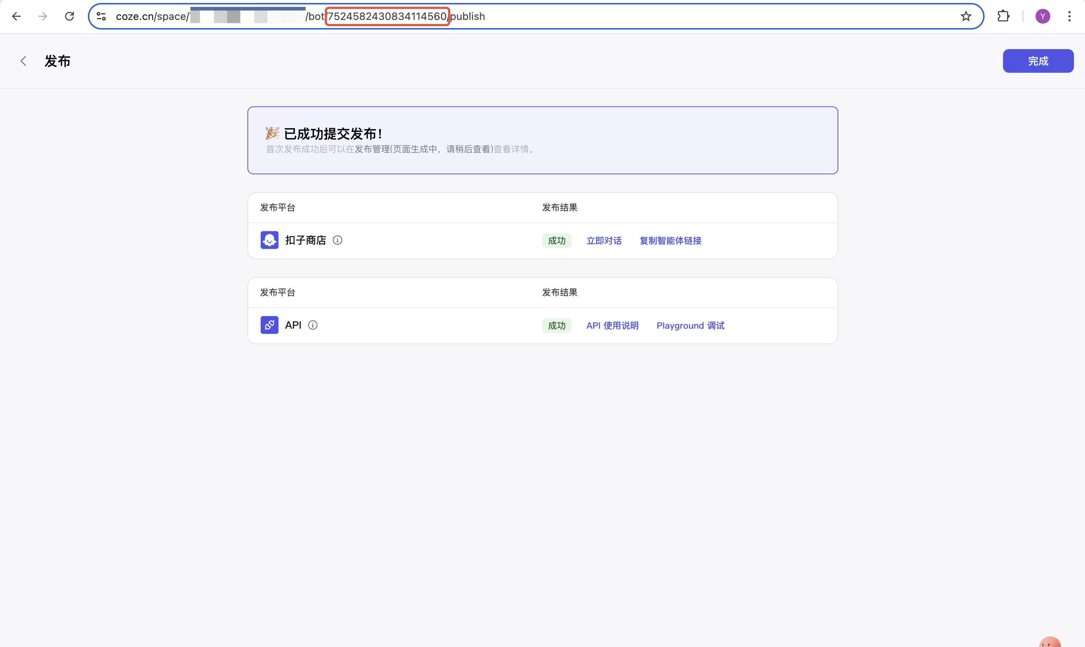Go back from the 发布 page
The height and width of the screenshot is (647, 1085).
(24, 61)
